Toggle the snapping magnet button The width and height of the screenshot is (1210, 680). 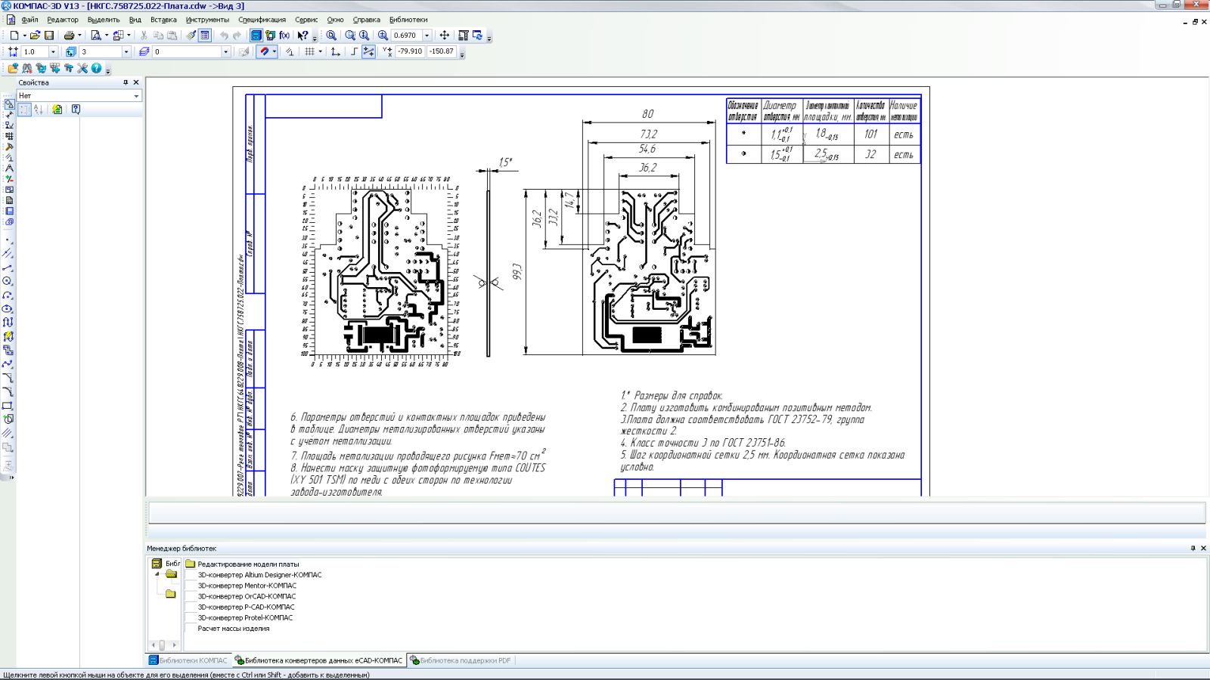(x=264, y=52)
